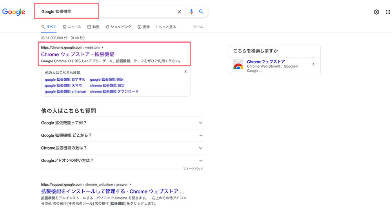Click the chevron arrow in Chromeウェブストア card

pos(313,65)
